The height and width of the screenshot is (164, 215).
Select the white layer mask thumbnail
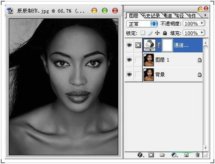(x=167, y=45)
